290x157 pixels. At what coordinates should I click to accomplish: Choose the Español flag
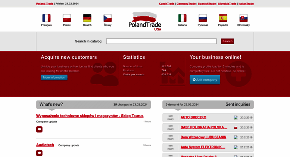point(223,18)
